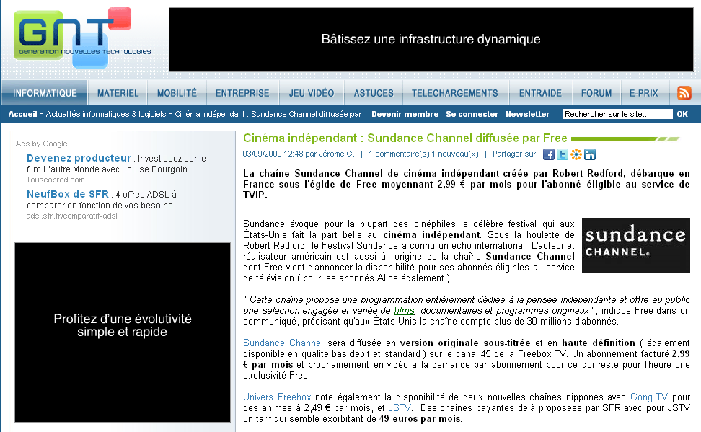Click the article title Cinéma indépendant
Image resolution: width=701 pixels, height=432 pixels.
point(405,138)
